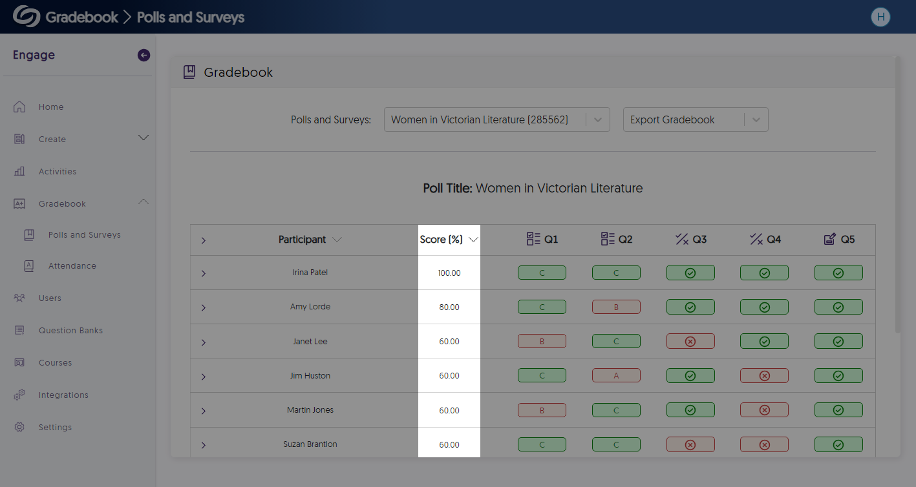Screen dimensions: 916x487
Task: Click the gradebook vertical scrollbar
Action: 897,194
